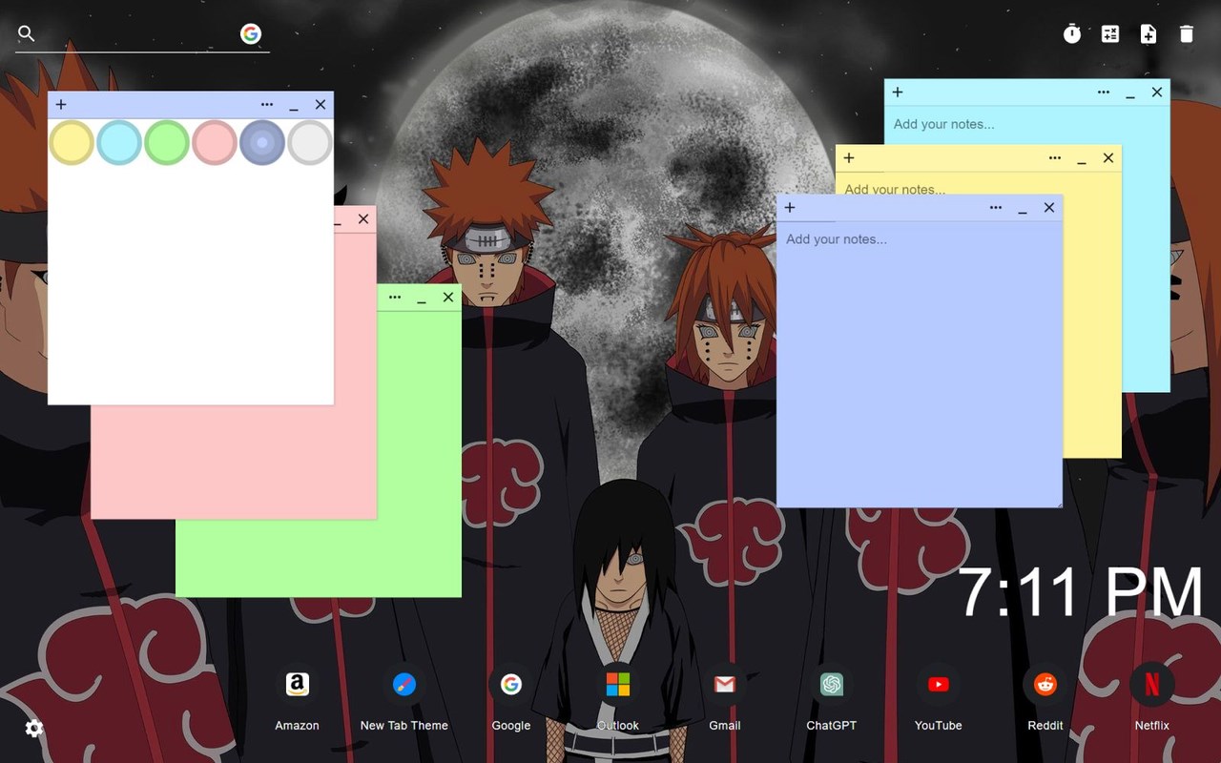
Task: Select the pink color swatch
Action: [215, 142]
